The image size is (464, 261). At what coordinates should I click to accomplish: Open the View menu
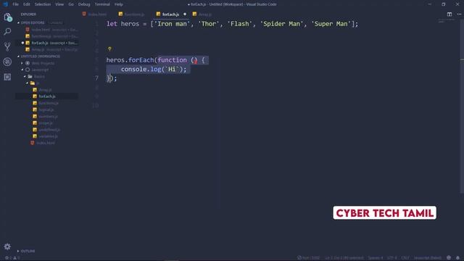[59, 4]
